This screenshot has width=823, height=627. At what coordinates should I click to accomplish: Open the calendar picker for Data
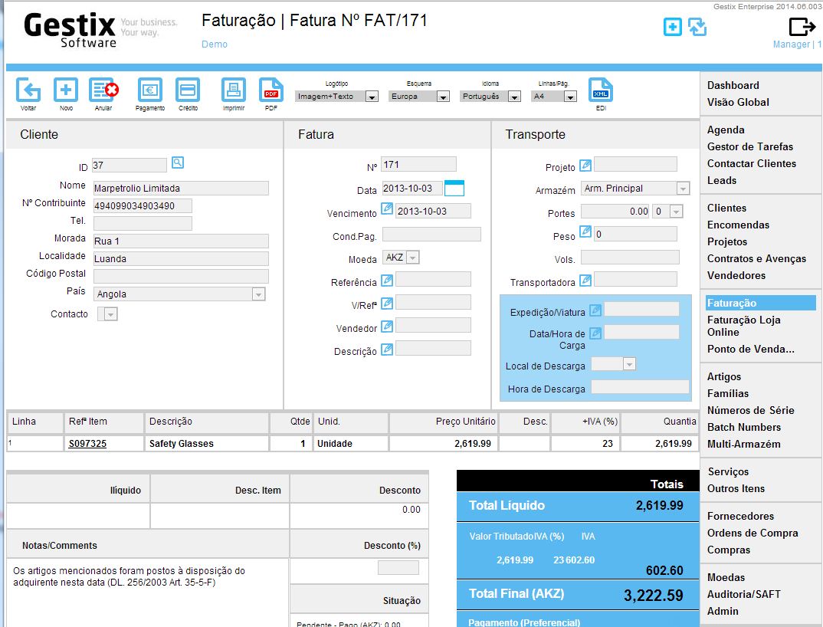tap(454, 188)
